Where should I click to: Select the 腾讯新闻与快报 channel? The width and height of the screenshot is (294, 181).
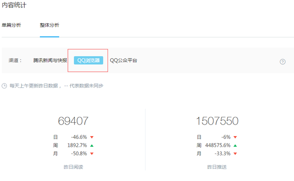50,60
